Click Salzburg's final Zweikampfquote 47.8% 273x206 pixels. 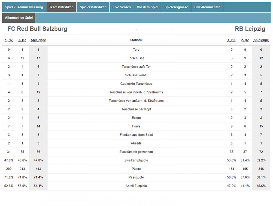[x=38, y=160]
